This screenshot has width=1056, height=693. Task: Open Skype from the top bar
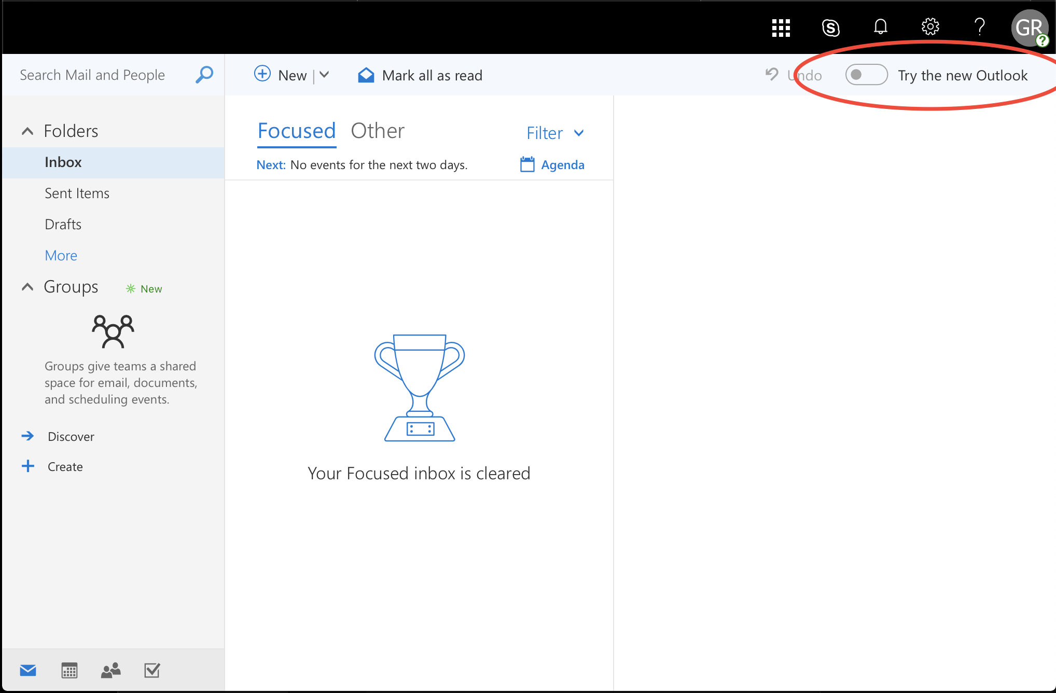coord(830,27)
